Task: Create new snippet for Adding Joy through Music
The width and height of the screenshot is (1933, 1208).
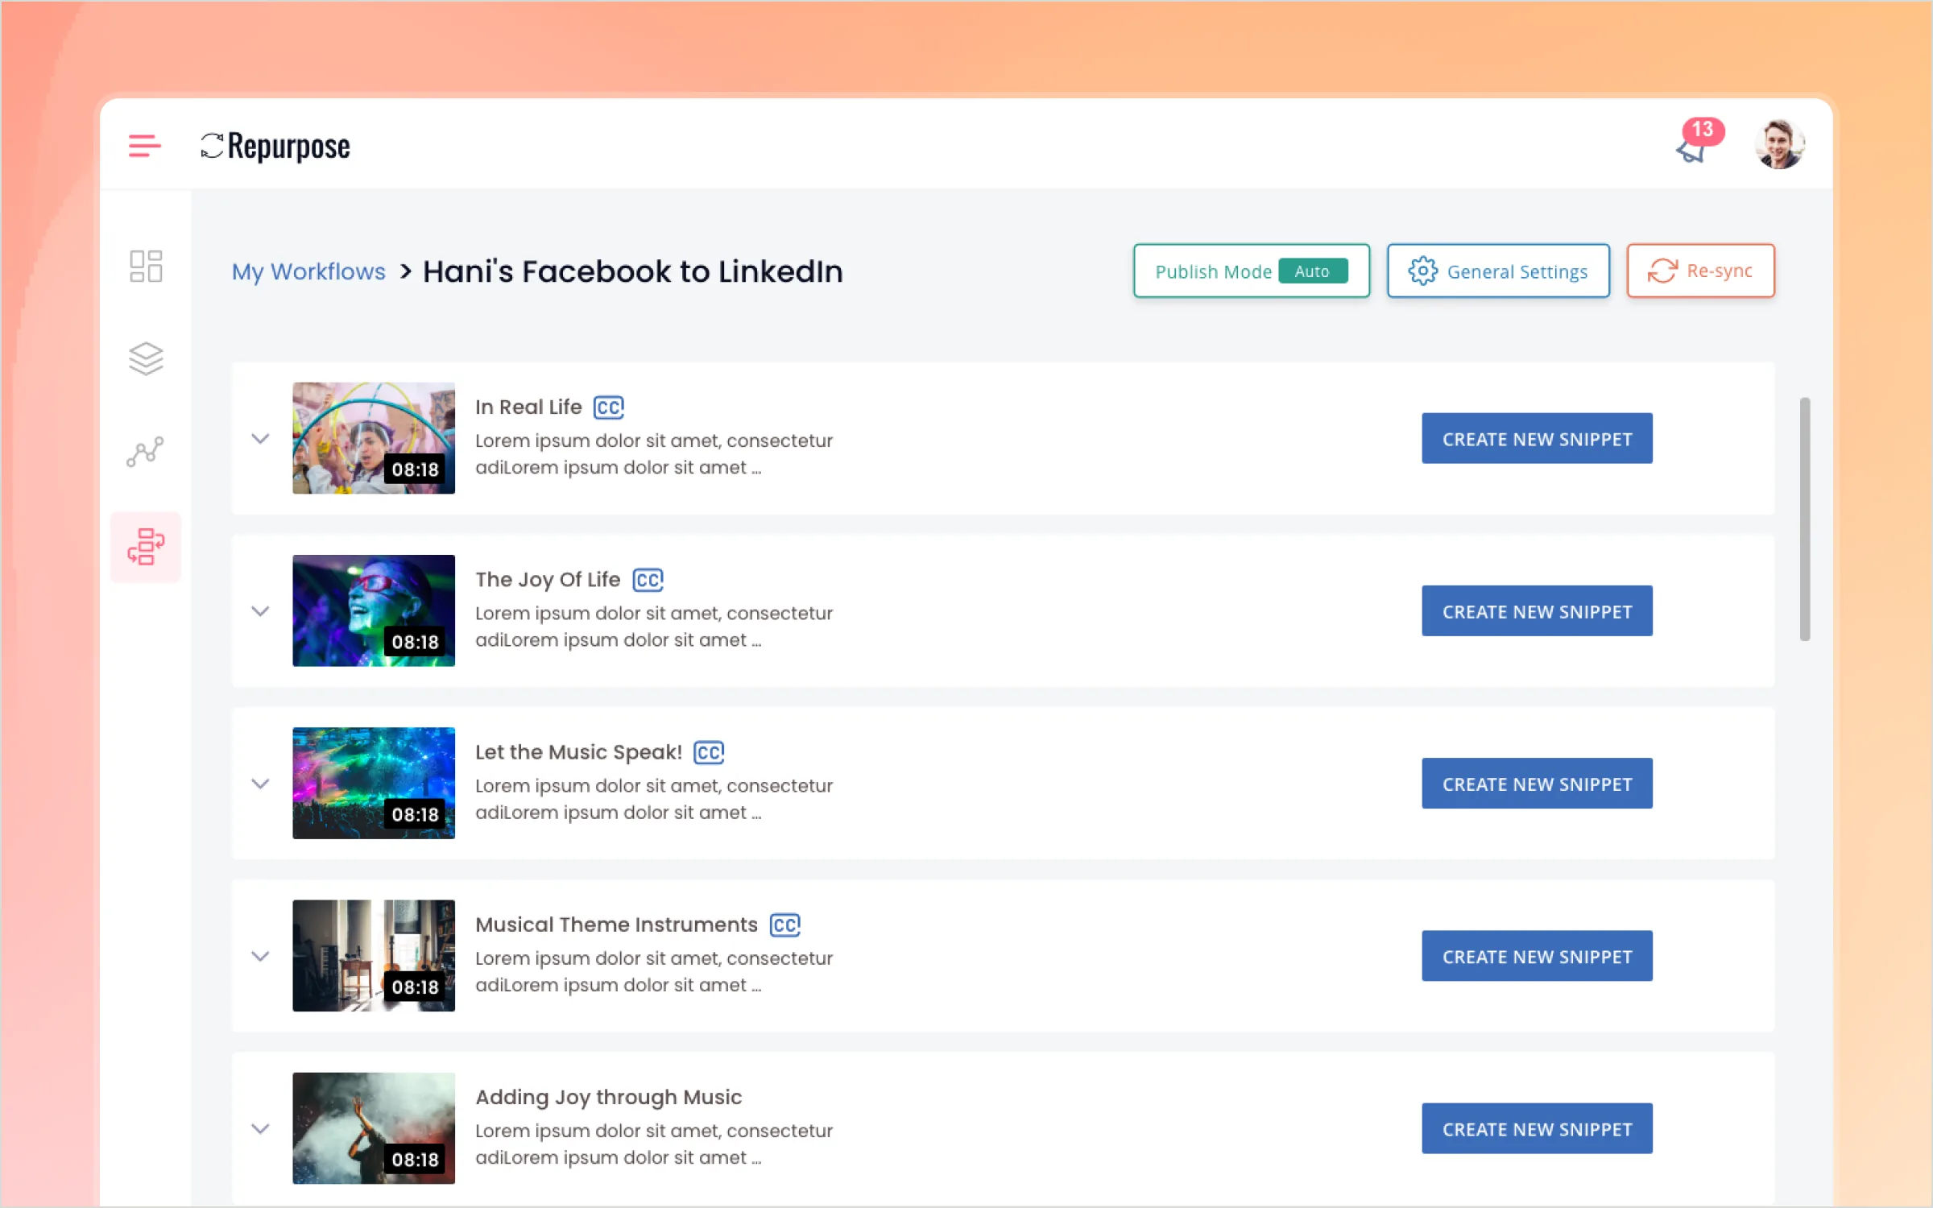Action: click(1537, 1128)
